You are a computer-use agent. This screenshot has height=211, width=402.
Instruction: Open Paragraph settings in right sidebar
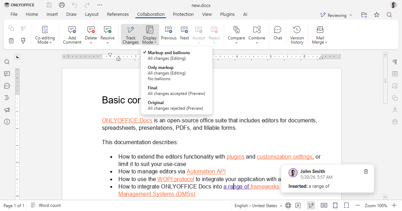[395, 62]
